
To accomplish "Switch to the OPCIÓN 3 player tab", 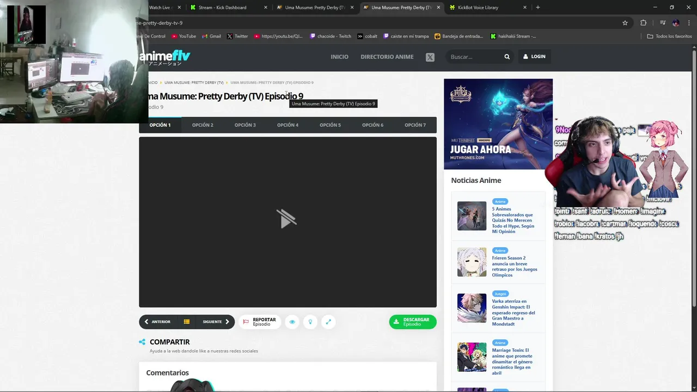I will coord(245,125).
